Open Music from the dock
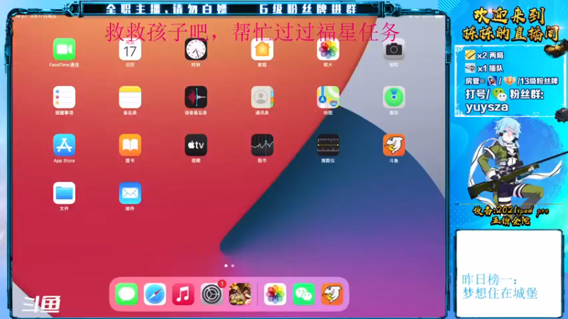 pos(183,294)
